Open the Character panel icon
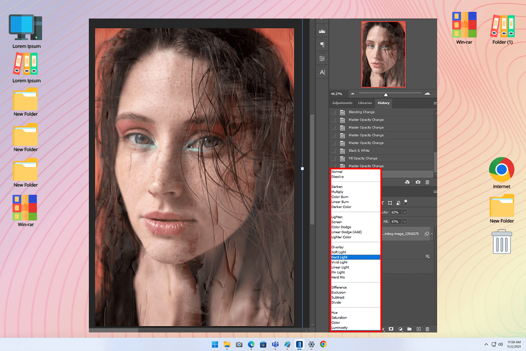This screenshot has width=526, height=351. pos(322,72)
